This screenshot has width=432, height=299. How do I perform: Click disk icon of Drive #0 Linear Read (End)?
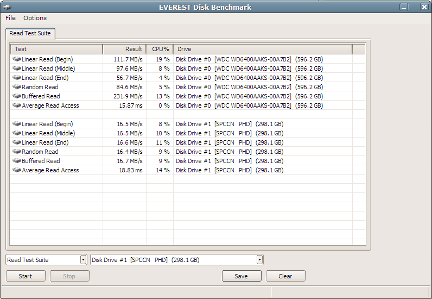[17, 78]
